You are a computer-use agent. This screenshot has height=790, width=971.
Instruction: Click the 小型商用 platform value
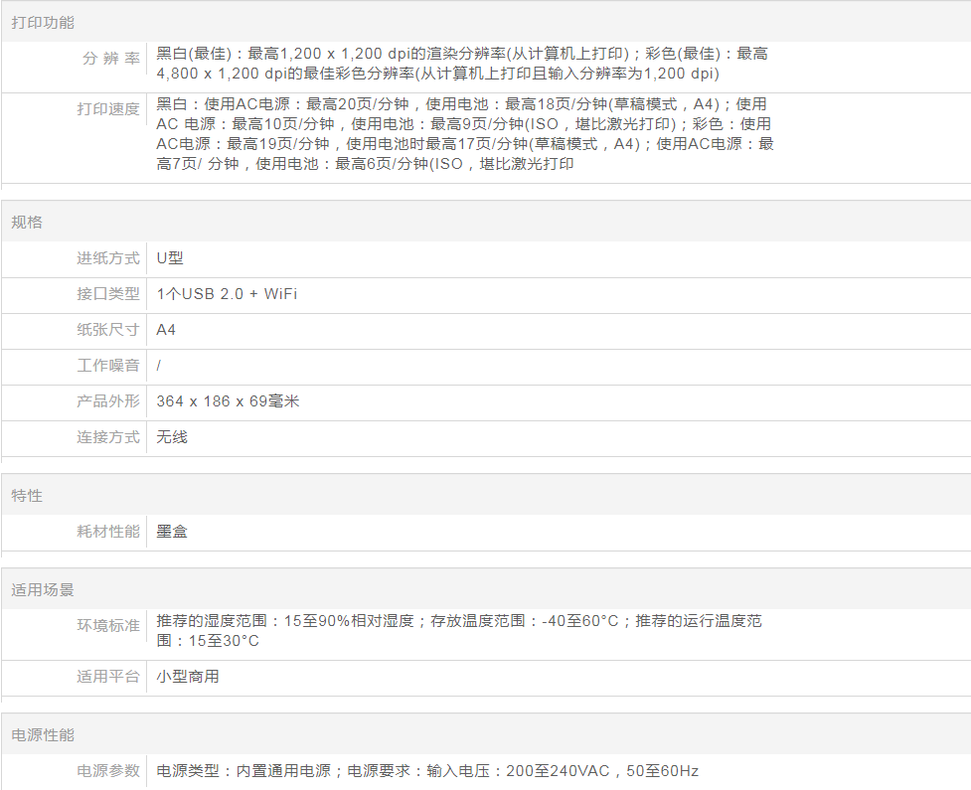[x=188, y=677]
